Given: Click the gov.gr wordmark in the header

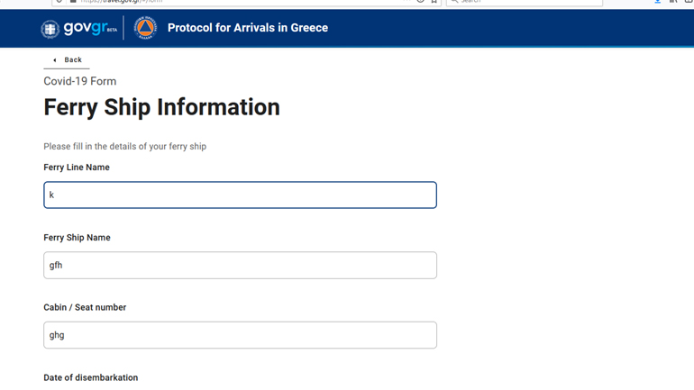Looking at the screenshot, I should [x=84, y=28].
